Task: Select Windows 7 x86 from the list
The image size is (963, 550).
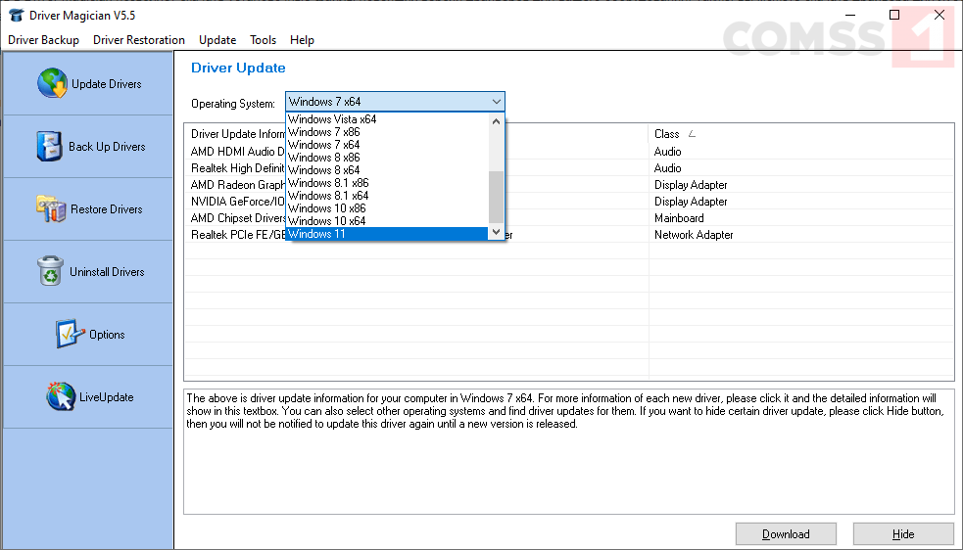Action: click(x=388, y=132)
